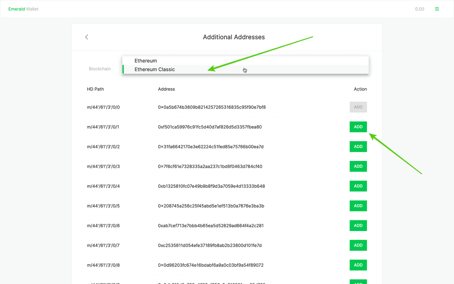Click the 0.00 balance display
This screenshot has height=284, width=454.
[420, 9]
